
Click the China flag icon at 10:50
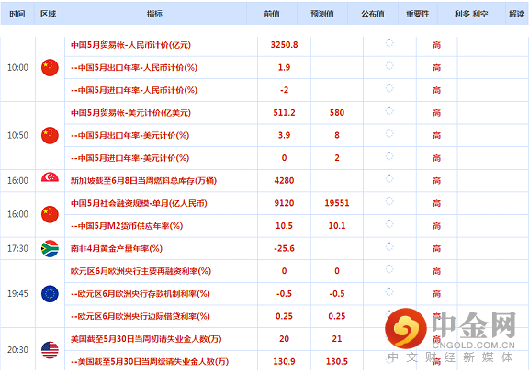(x=50, y=135)
